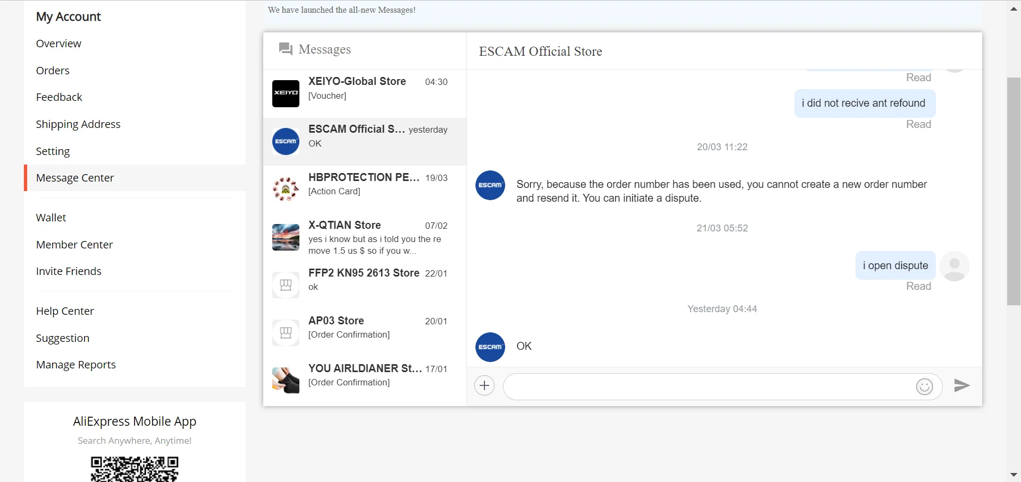This screenshot has height=482, width=1021.
Task: Click the 'i did not recive ant refound' bubble
Action: pyautogui.click(x=865, y=104)
